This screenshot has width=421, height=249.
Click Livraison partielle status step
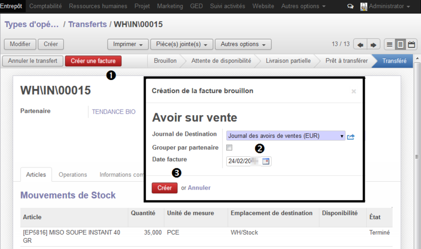coord(288,61)
